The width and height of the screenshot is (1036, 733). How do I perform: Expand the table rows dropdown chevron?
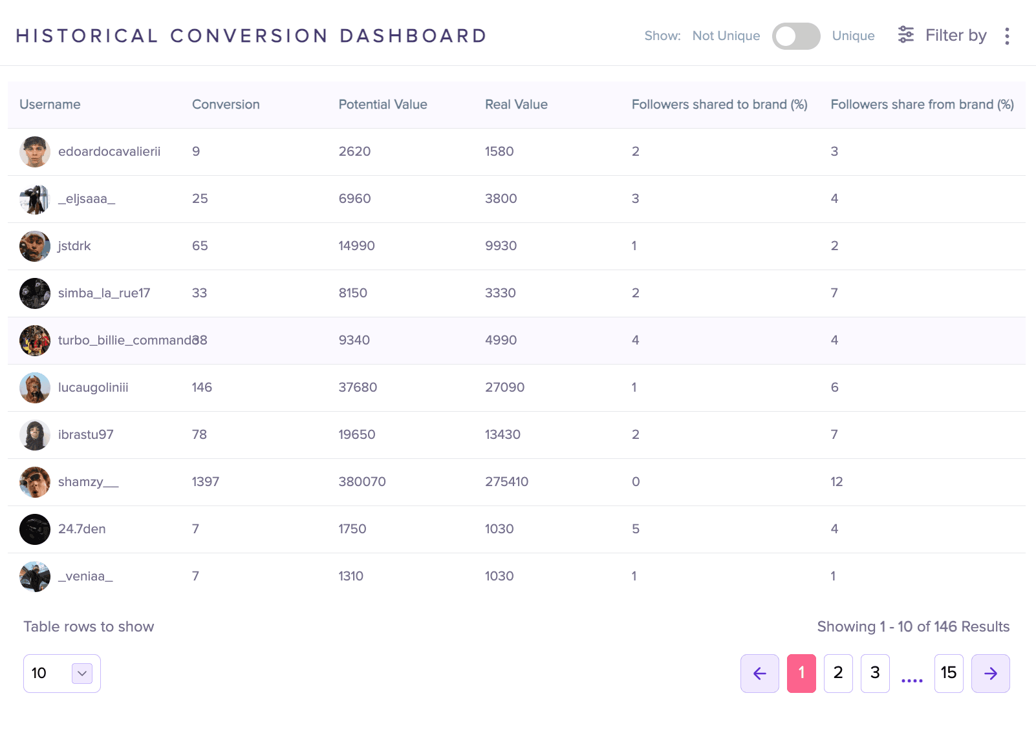click(x=82, y=674)
